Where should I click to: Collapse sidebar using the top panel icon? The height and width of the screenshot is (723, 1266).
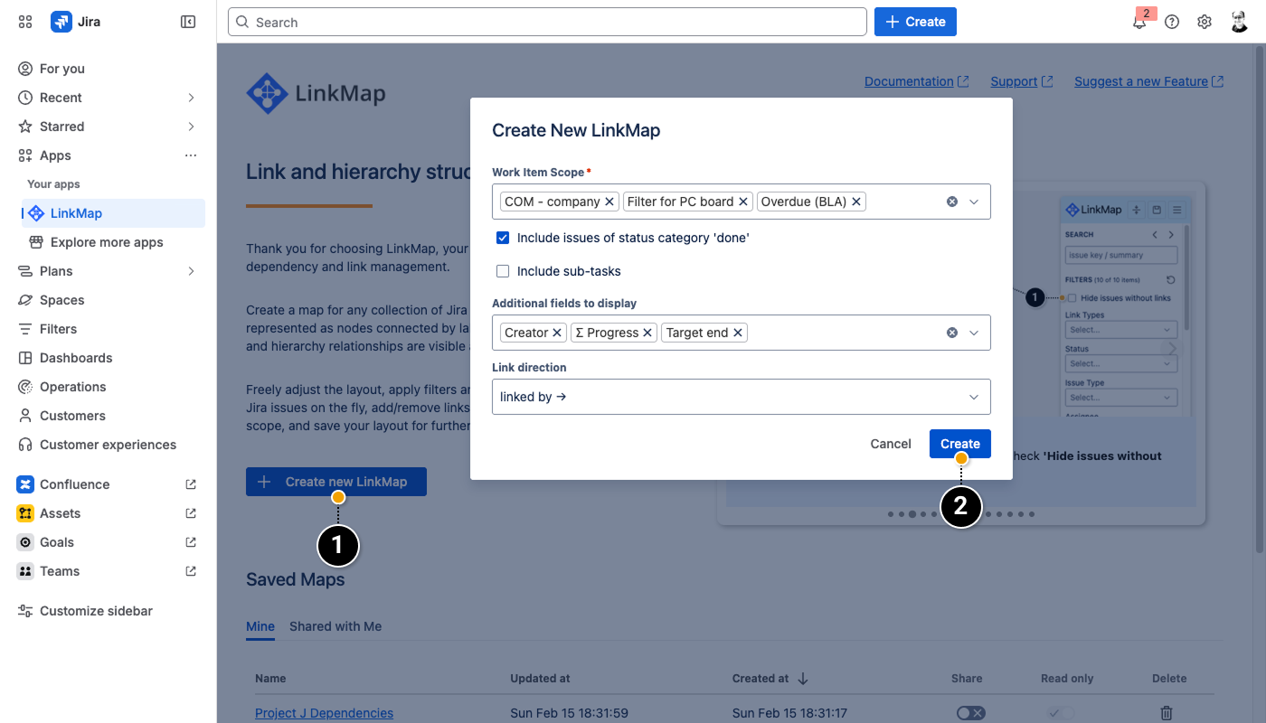[188, 22]
